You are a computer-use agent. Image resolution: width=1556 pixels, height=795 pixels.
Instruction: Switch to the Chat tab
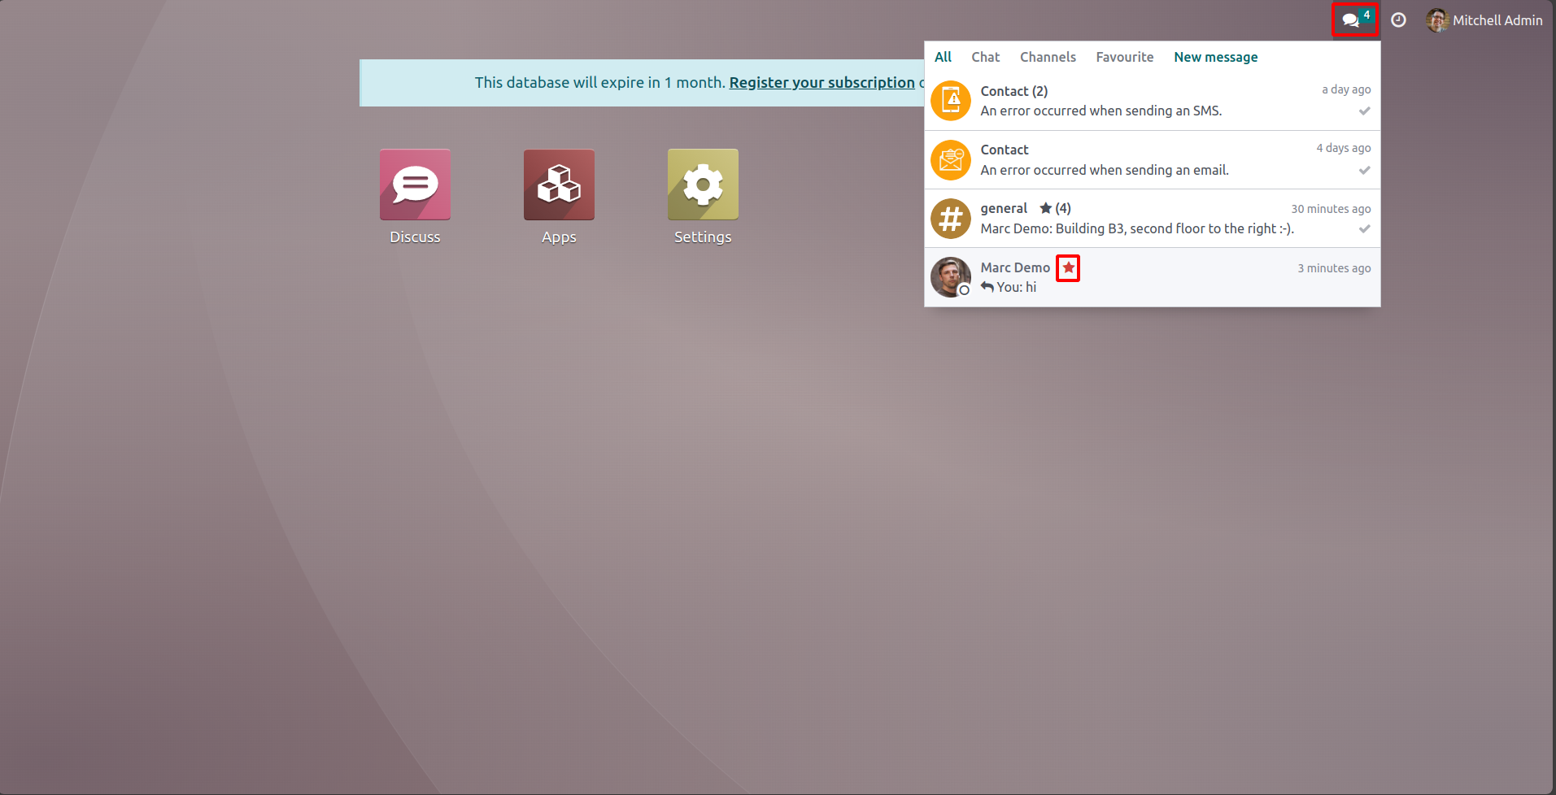coord(985,57)
